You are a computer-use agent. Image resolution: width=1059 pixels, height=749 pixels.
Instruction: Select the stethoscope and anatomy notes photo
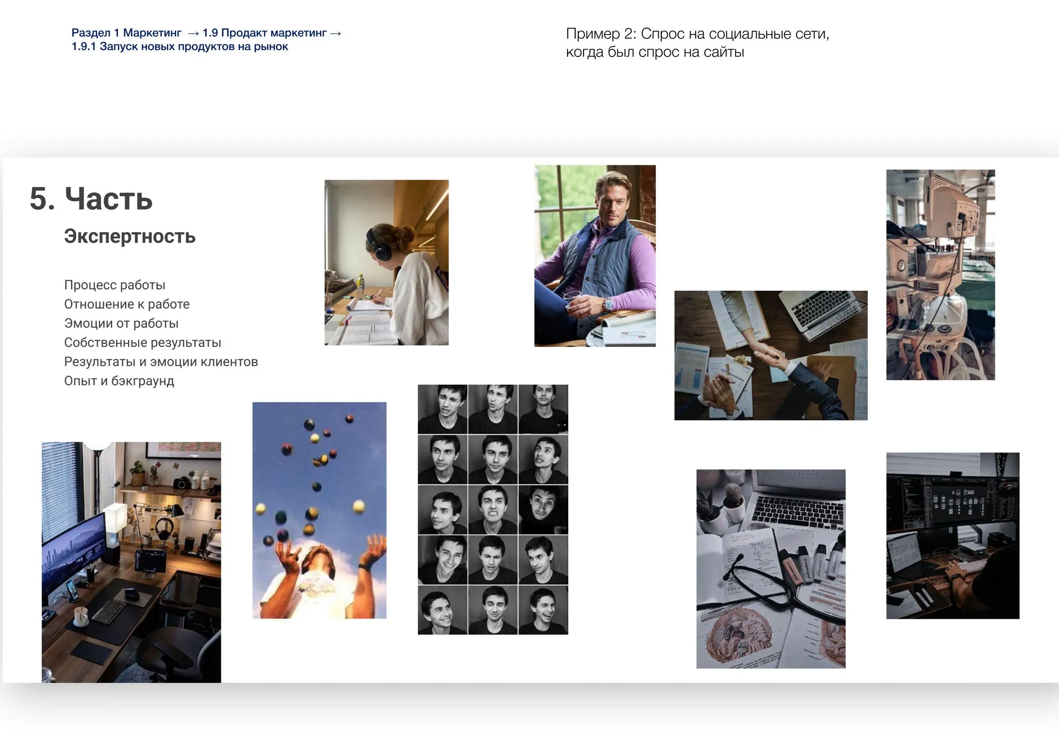pos(770,568)
